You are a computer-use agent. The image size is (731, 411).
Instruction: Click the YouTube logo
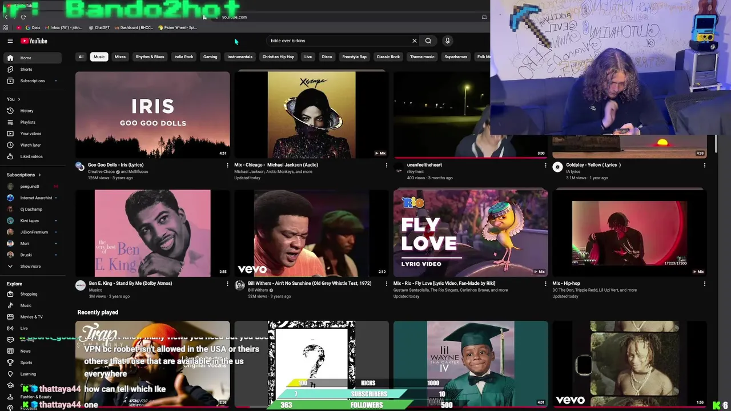pos(34,41)
